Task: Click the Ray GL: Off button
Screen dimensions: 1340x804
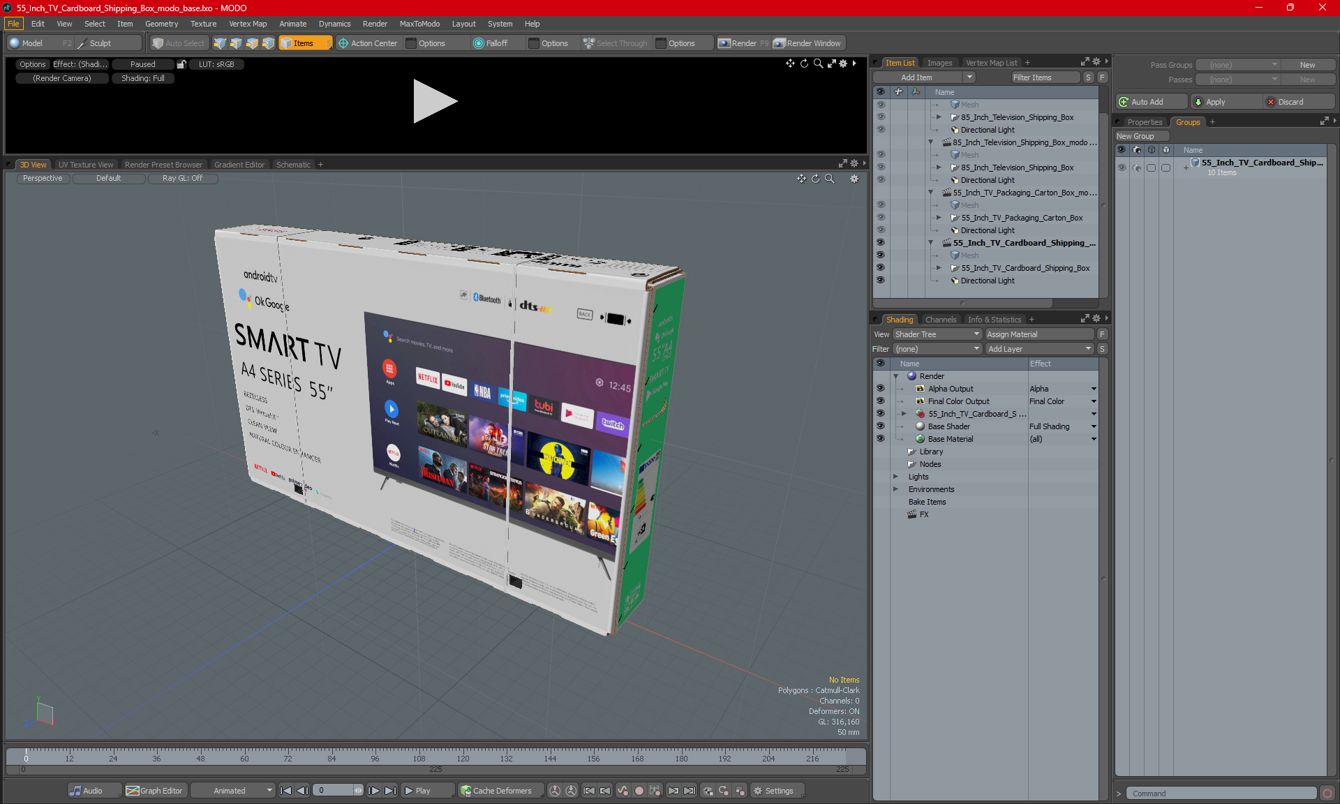Action: point(182,179)
